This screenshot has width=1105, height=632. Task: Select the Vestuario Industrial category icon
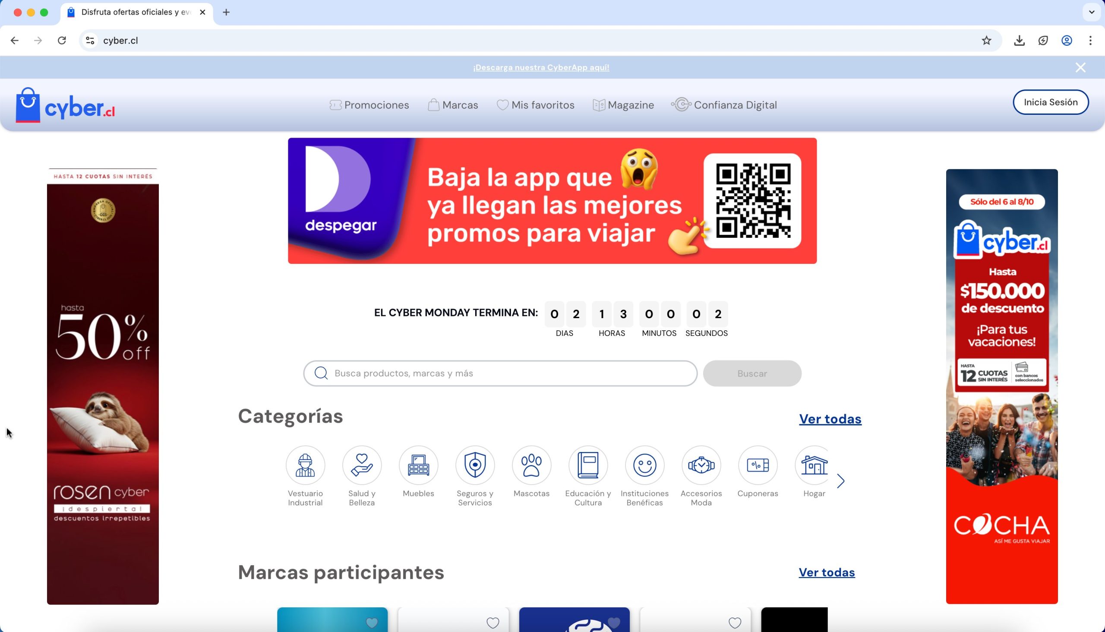coord(305,465)
